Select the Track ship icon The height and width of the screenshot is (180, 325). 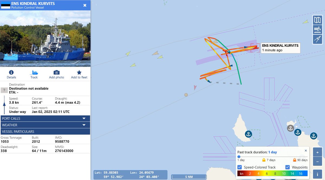[x=34, y=72]
